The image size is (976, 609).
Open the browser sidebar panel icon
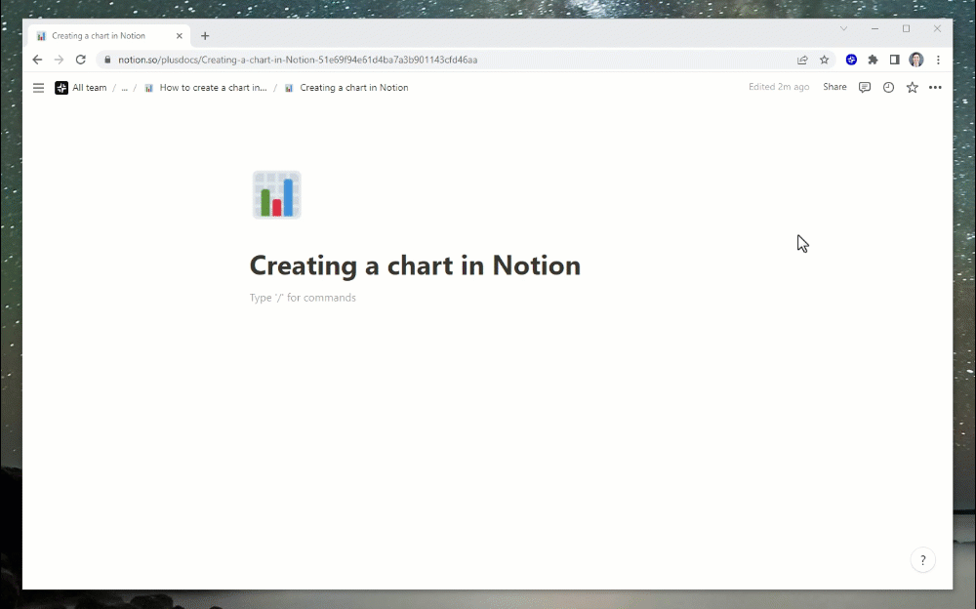coord(893,59)
